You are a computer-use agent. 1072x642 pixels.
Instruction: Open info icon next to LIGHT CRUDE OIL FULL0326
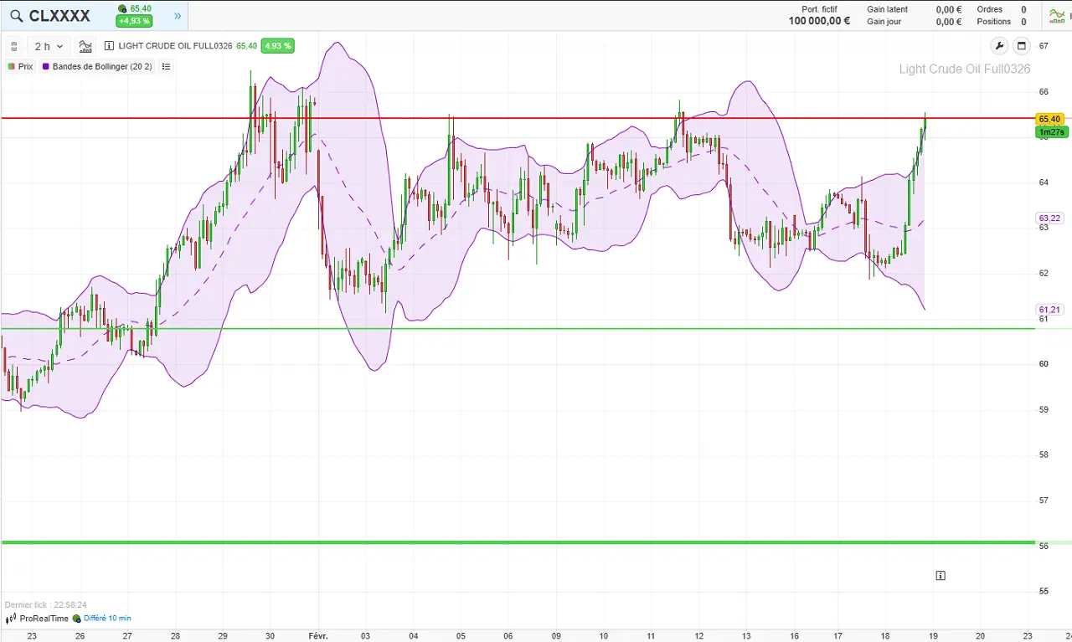(109, 46)
